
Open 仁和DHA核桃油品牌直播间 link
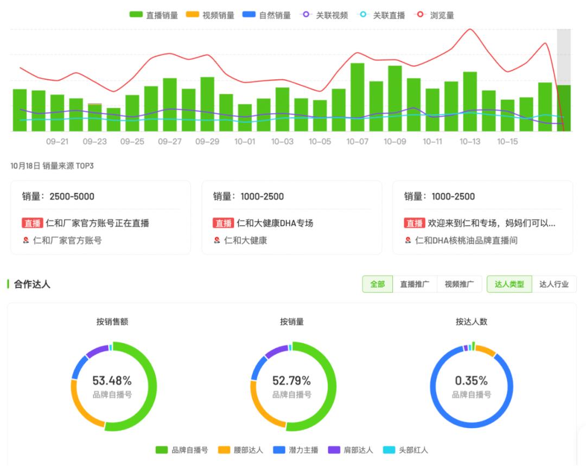click(x=467, y=239)
